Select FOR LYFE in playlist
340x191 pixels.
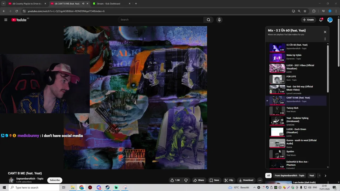(296, 79)
